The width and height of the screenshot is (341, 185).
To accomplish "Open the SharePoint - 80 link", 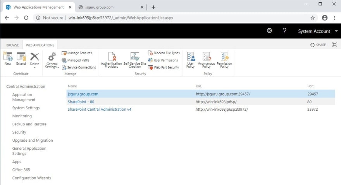I will (x=81, y=102).
